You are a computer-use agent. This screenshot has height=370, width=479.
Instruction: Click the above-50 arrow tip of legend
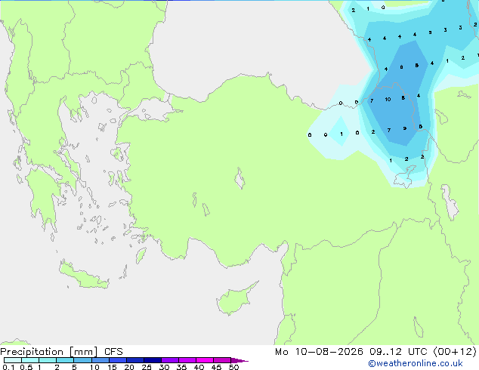(x=239, y=360)
